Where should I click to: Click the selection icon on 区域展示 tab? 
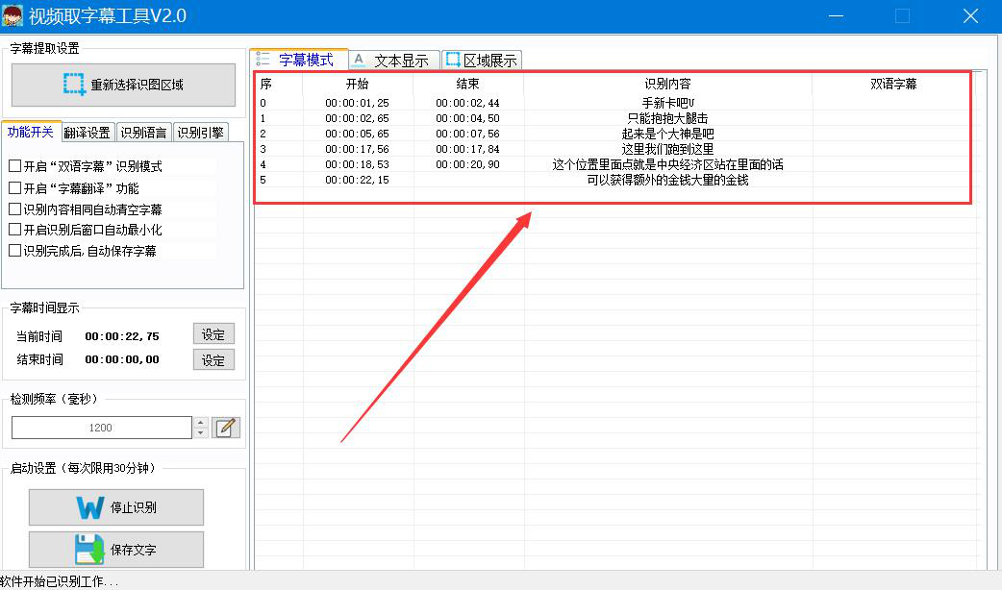tap(453, 60)
